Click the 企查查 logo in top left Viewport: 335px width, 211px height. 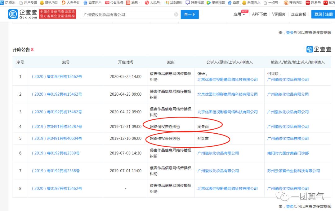click(23, 14)
